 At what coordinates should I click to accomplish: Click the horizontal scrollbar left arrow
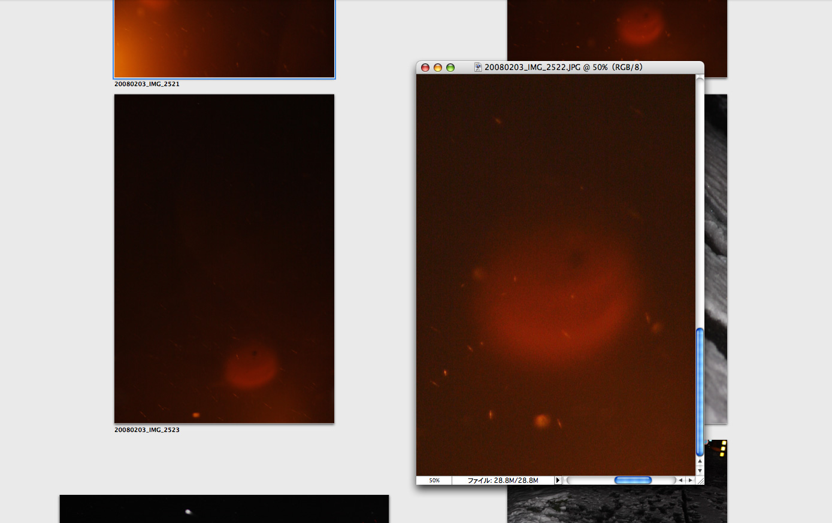680,480
